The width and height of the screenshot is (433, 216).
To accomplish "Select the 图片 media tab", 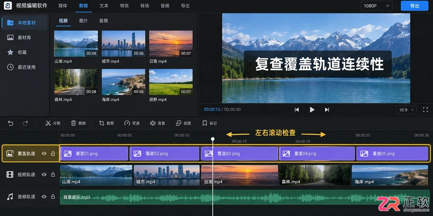I will click(83, 21).
